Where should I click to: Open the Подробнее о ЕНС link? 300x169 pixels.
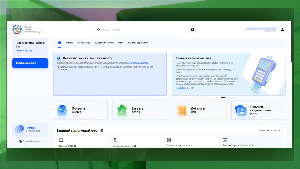pos(184,88)
